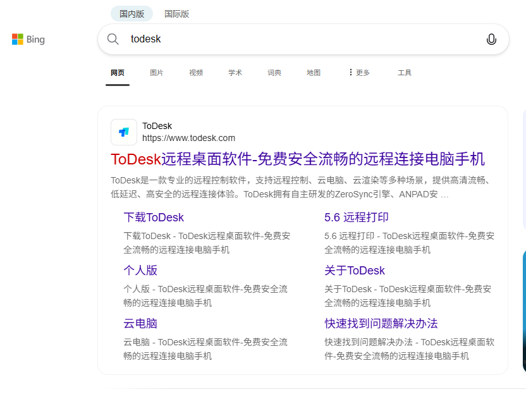Expand search filters via 更多 chevron
The height and width of the screenshot is (406, 526).
click(x=352, y=72)
